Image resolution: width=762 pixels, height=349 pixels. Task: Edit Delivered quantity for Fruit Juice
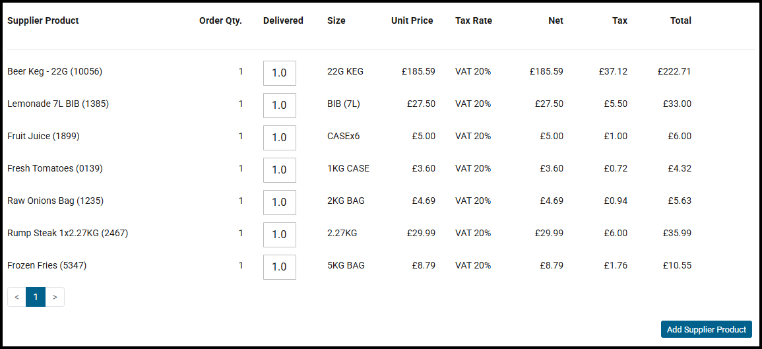280,138
